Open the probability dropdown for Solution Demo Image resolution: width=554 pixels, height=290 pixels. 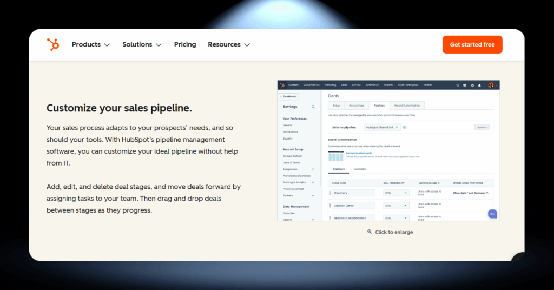[396, 206]
